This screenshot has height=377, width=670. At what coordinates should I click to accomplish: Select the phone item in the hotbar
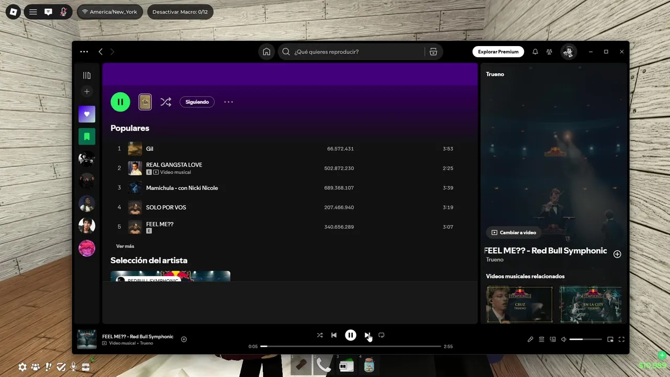click(x=323, y=365)
